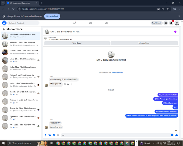Click the Find friends button
This screenshot has height=146, width=183.
pos(157,23)
